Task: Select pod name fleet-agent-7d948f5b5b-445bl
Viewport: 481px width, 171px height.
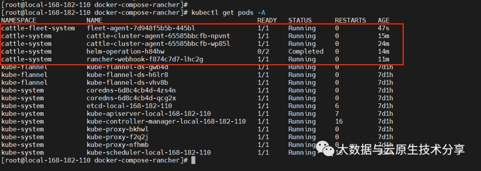Action: (x=141, y=28)
